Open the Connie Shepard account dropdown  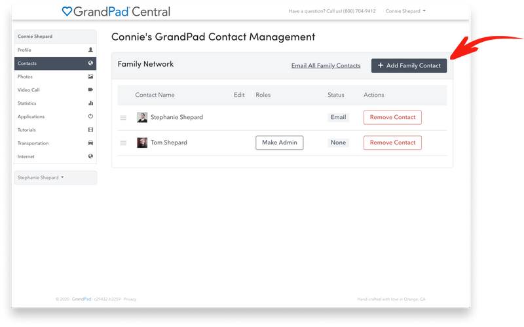(x=405, y=11)
